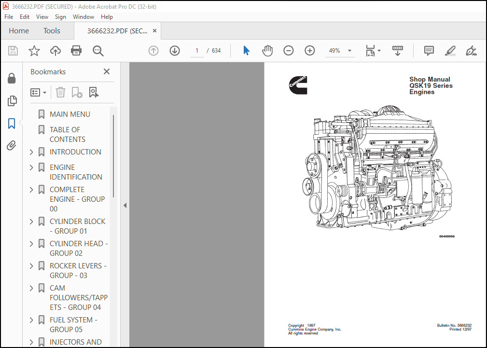Open the page thumbnails panel
This screenshot has height=348, width=487.
[12, 101]
